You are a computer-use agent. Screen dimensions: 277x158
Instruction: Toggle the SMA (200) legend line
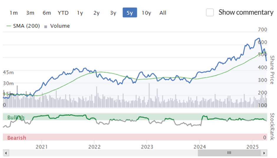tap(23, 26)
